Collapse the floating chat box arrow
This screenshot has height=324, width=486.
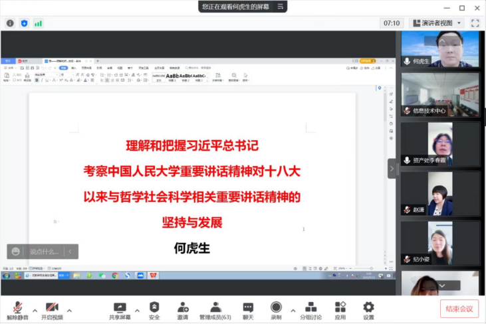[70, 252]
